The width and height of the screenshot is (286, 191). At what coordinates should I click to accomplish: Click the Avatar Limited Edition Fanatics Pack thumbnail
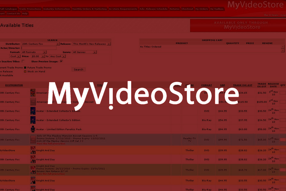pos(33,129)
